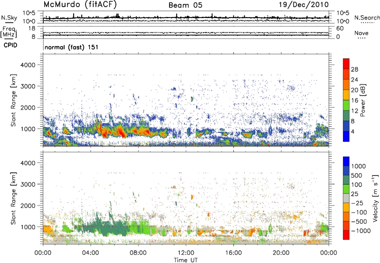
Task: Pick the red top segment of power colorbar
Action: click(346, 64)
